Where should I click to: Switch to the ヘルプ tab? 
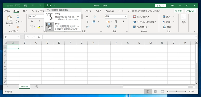coord(98,11)
